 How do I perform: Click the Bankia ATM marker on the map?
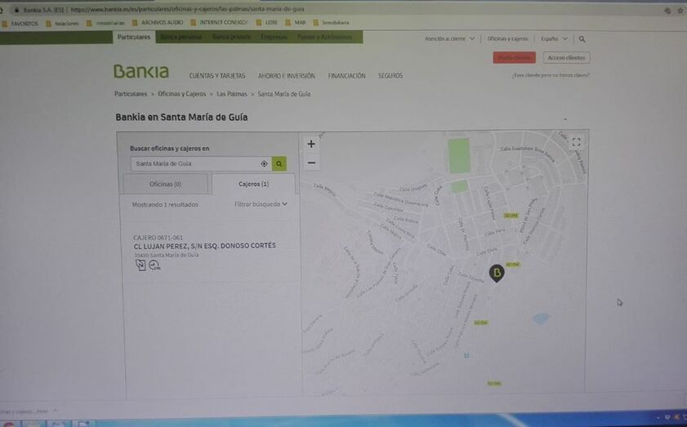[x=497, y=274]
